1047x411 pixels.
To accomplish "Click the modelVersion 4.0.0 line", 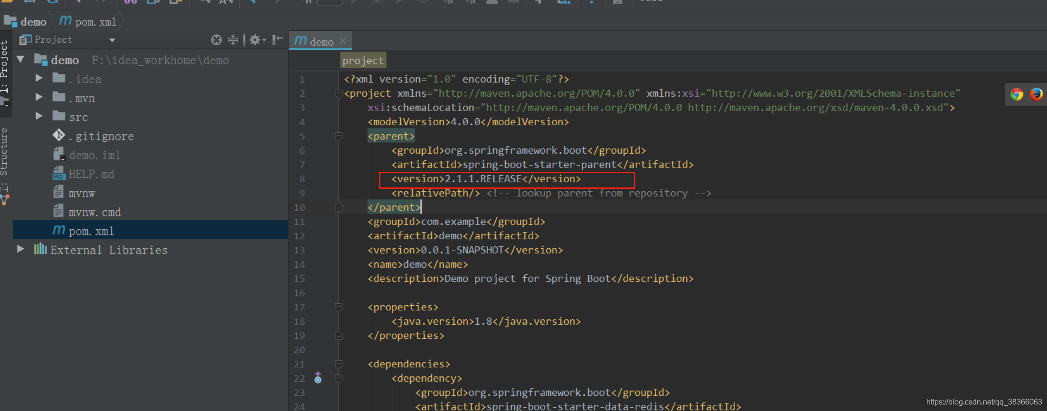I will coord(468,122).
